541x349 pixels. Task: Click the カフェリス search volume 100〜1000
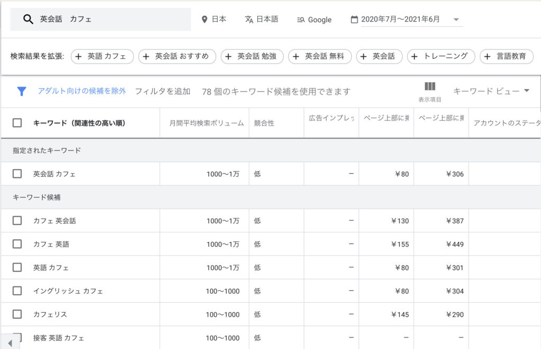pyautogui.click(x=222, y=315)
